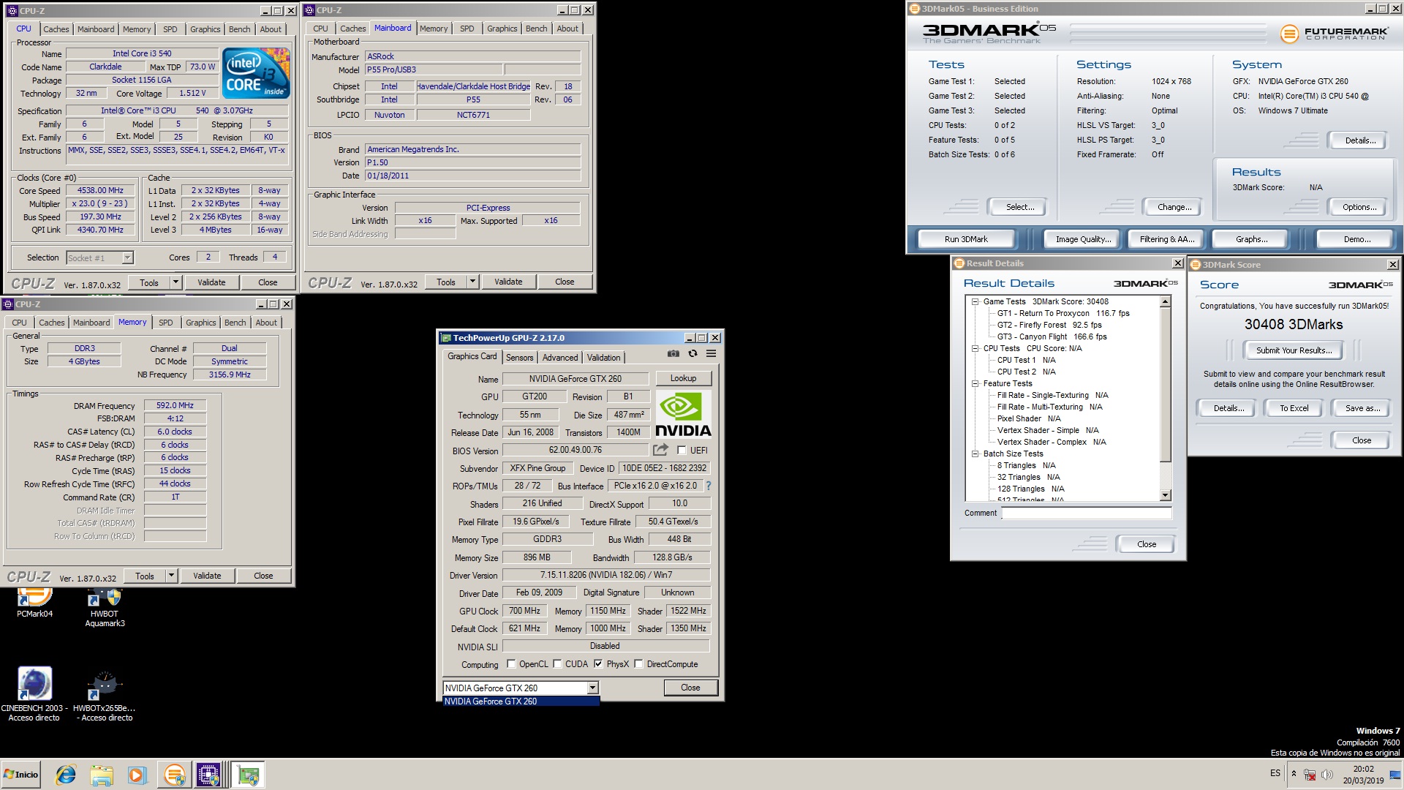Click the Run 3DMark button

point(966,239)
